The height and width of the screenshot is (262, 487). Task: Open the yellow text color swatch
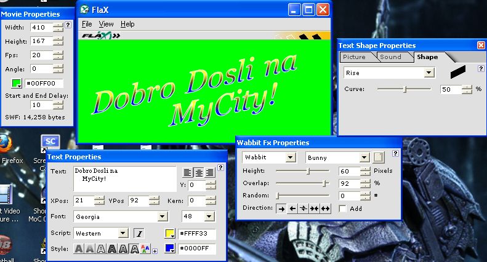point(170,234)
